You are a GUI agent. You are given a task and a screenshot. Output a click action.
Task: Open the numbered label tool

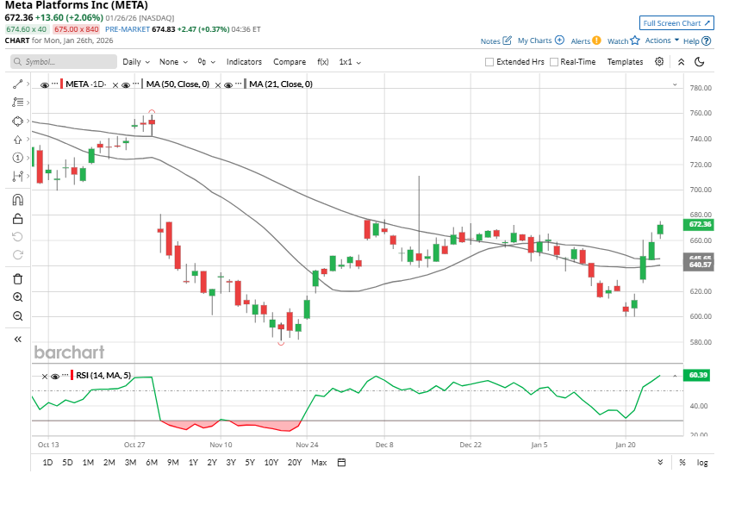pyautogui.click(x=18, y=158)
